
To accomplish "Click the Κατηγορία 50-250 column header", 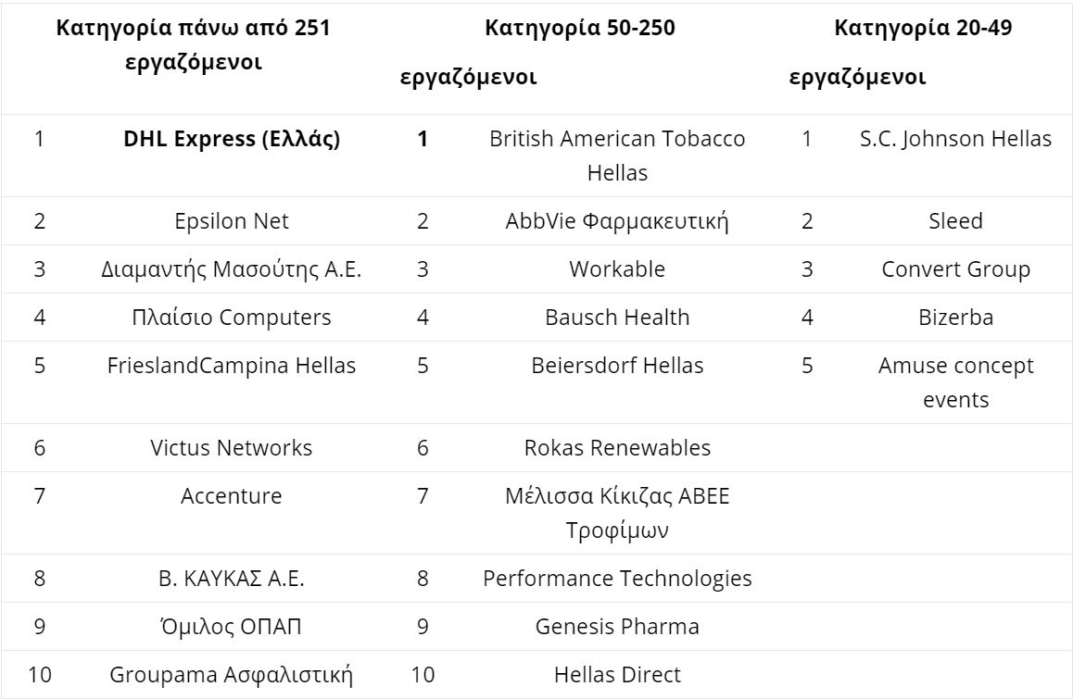I will [580, 29].
